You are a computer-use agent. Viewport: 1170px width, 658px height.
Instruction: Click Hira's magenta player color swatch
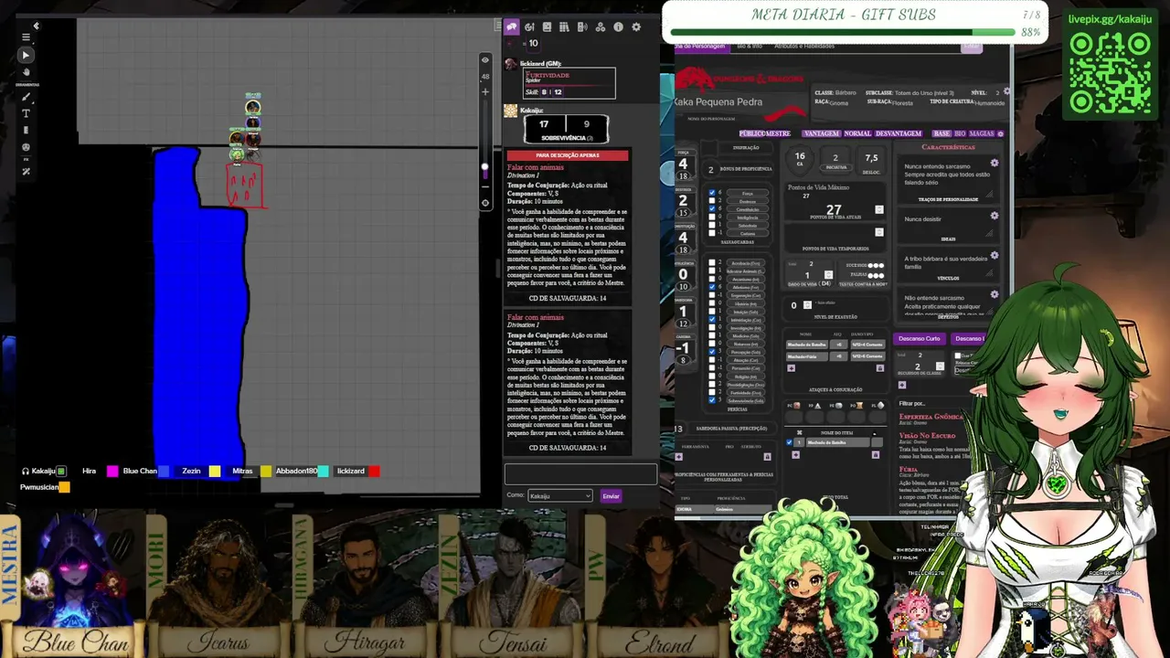click(x=112, y=472)
